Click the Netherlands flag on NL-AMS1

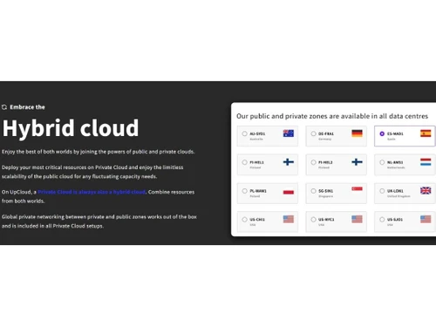[x=426, y=162]
